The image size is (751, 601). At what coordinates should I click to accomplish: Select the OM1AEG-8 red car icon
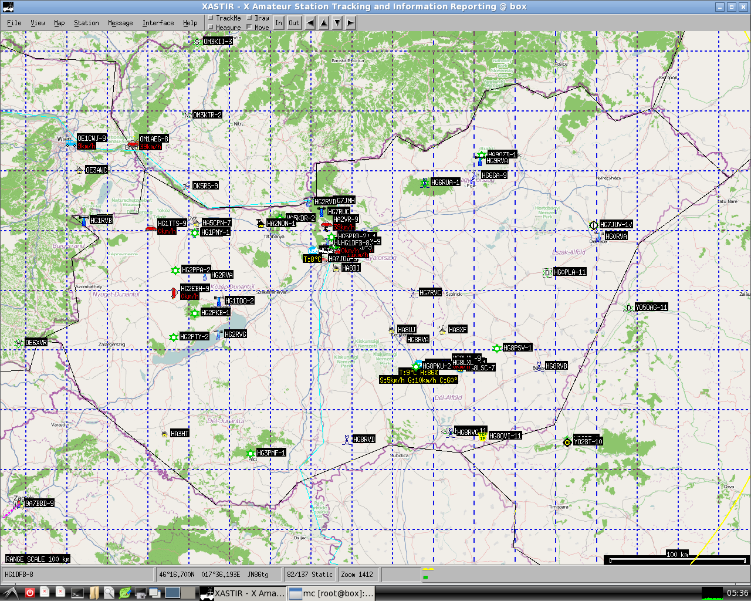pyautogui.click(x=133, y=143)
